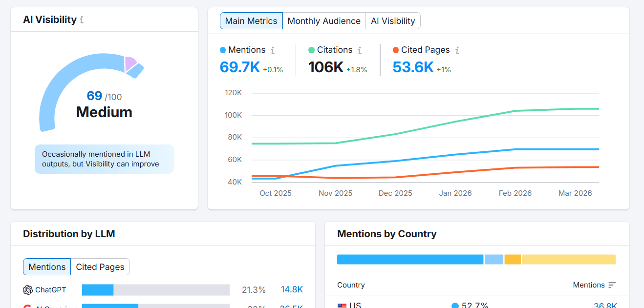The height and width of the screenshot is (308, 644).
Task: Click the Distribution by LLM heading
Action: (69, 234)
